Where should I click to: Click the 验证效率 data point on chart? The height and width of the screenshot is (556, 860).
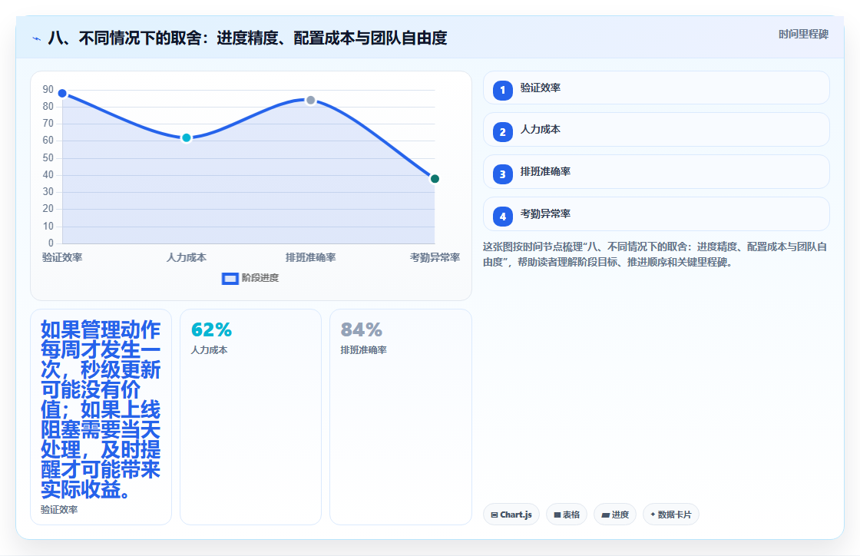(x=62, y=93)
